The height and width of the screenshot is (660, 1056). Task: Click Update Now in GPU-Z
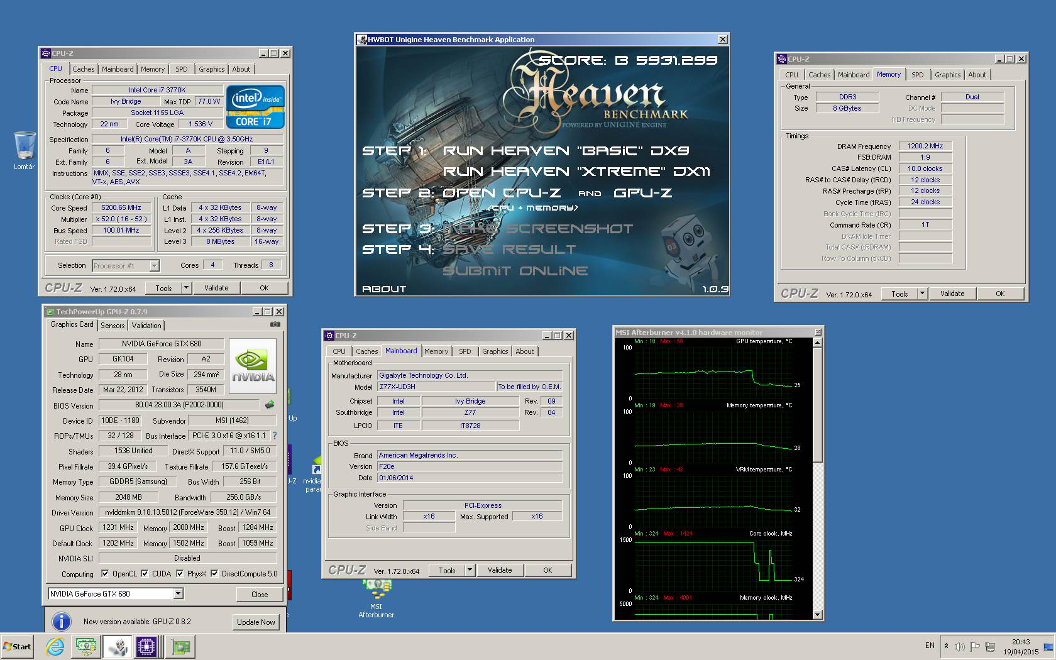(x=256, y=622)
